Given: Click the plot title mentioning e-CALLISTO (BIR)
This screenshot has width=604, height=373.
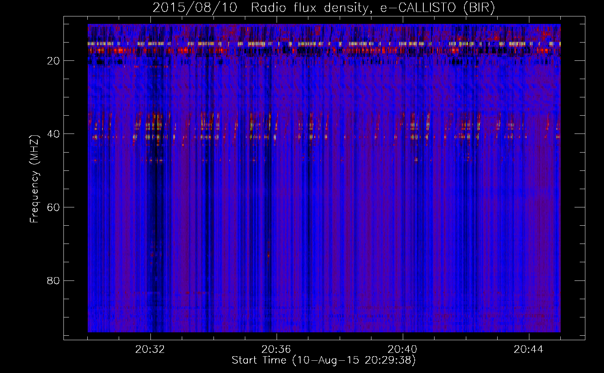Looking at the screenshot, I should tap(324, 8).
